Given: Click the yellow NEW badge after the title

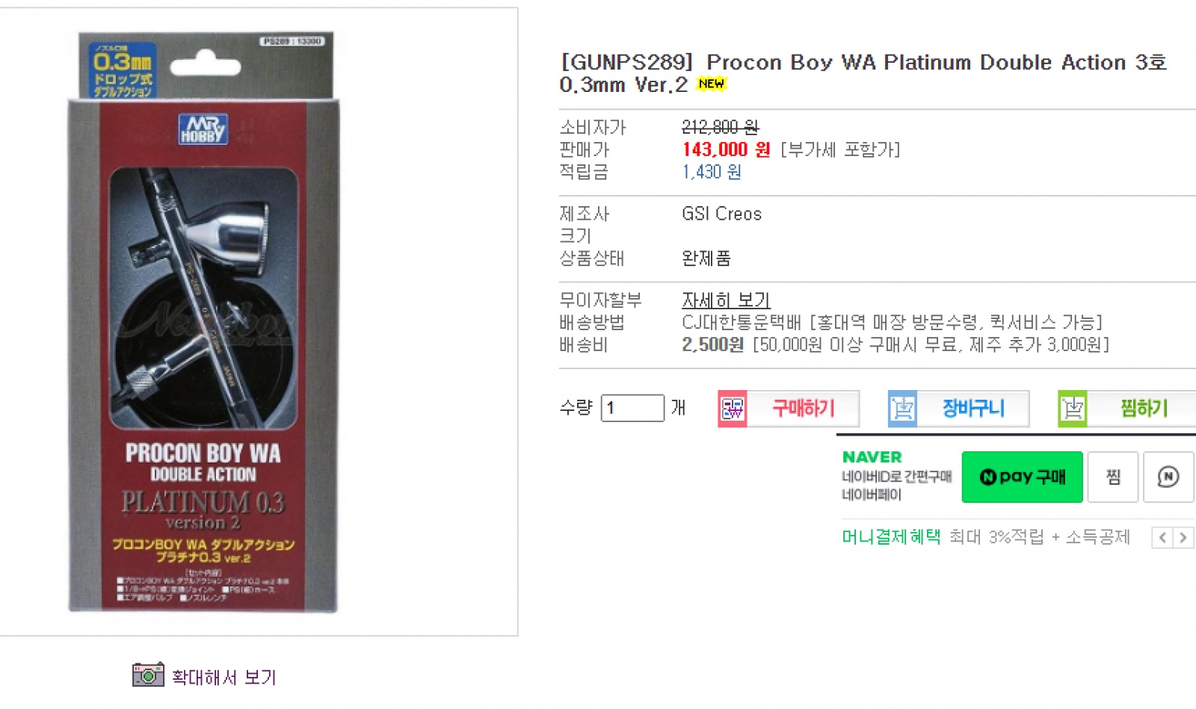Looking at the screenshot, I should coord(711,84).
